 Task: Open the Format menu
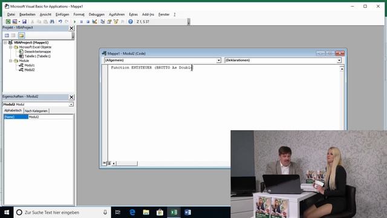coord(79,15)
